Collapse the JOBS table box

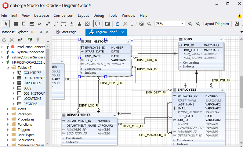(x=221, y=40)
